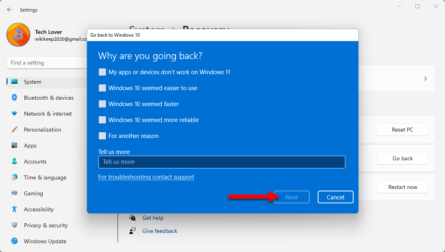Click the Apps icon in sidebar
445x252 pixels.
(14, 146)
